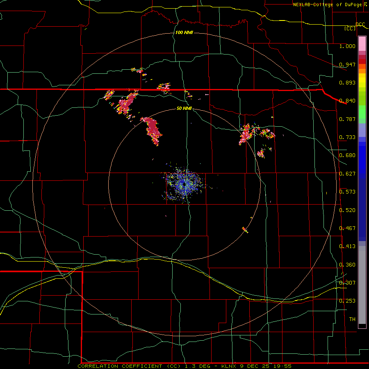Click the 50 NMI range ring label
Screen dimensions: 369x369
[x=184, y=108]
